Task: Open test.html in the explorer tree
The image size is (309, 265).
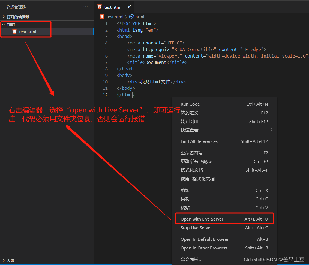Action: 47,32
